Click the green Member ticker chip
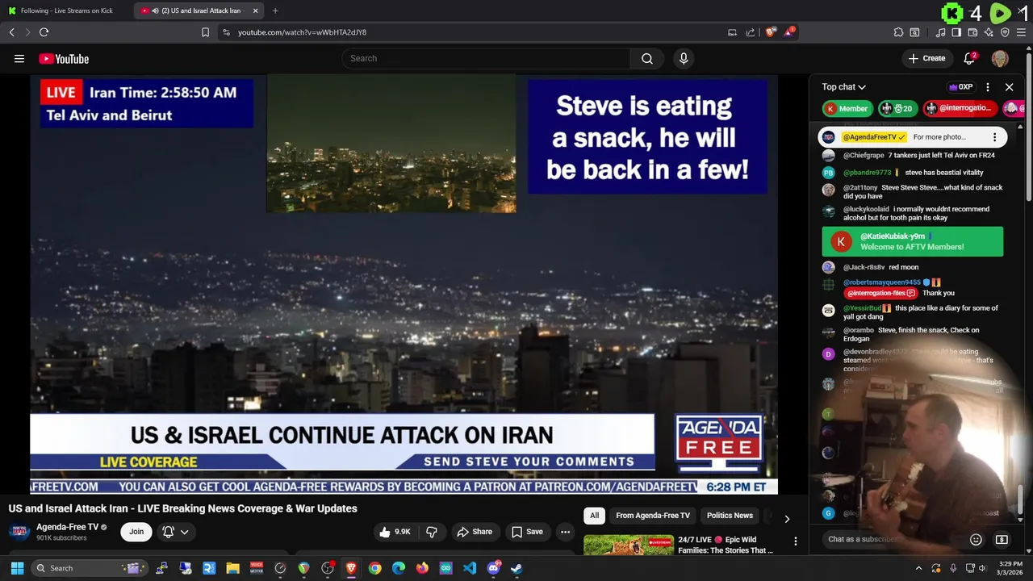This screenshot has width=1033, height=581. coord(847,108)
